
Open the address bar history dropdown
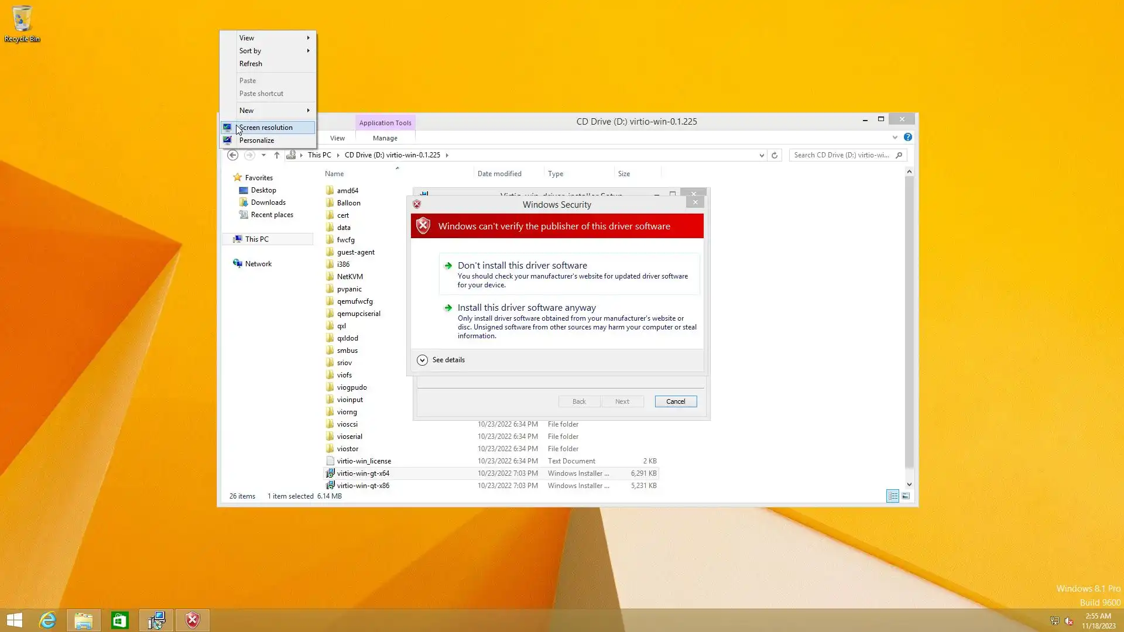(x=762, y=155)
